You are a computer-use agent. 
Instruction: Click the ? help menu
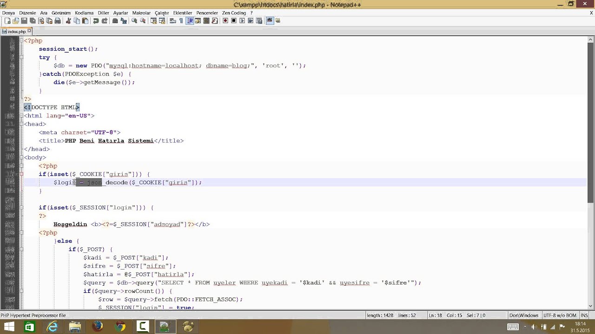click(251, 13)
